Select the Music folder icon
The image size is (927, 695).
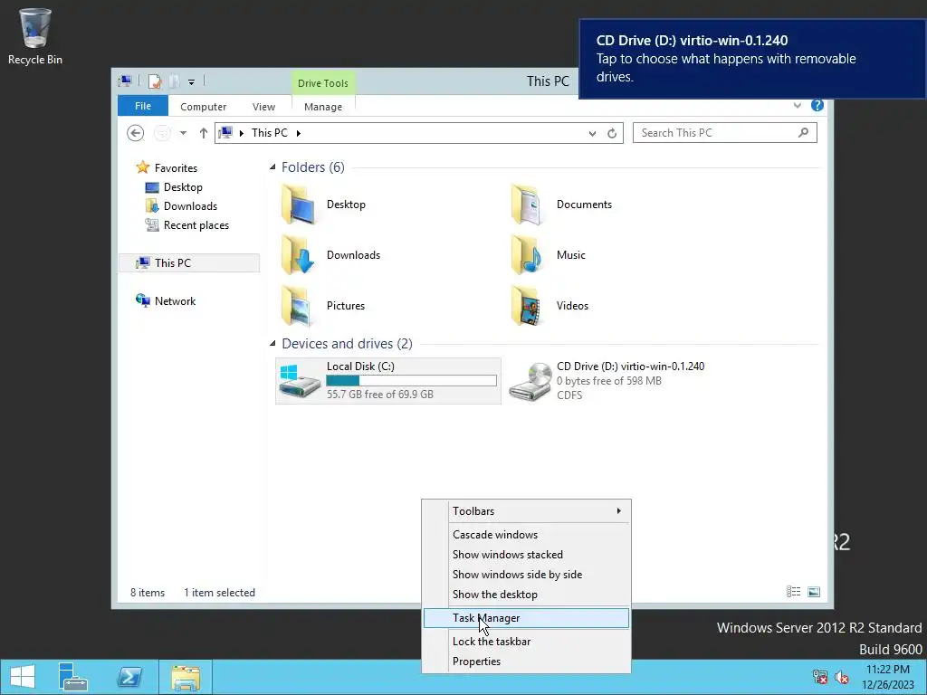527,254
